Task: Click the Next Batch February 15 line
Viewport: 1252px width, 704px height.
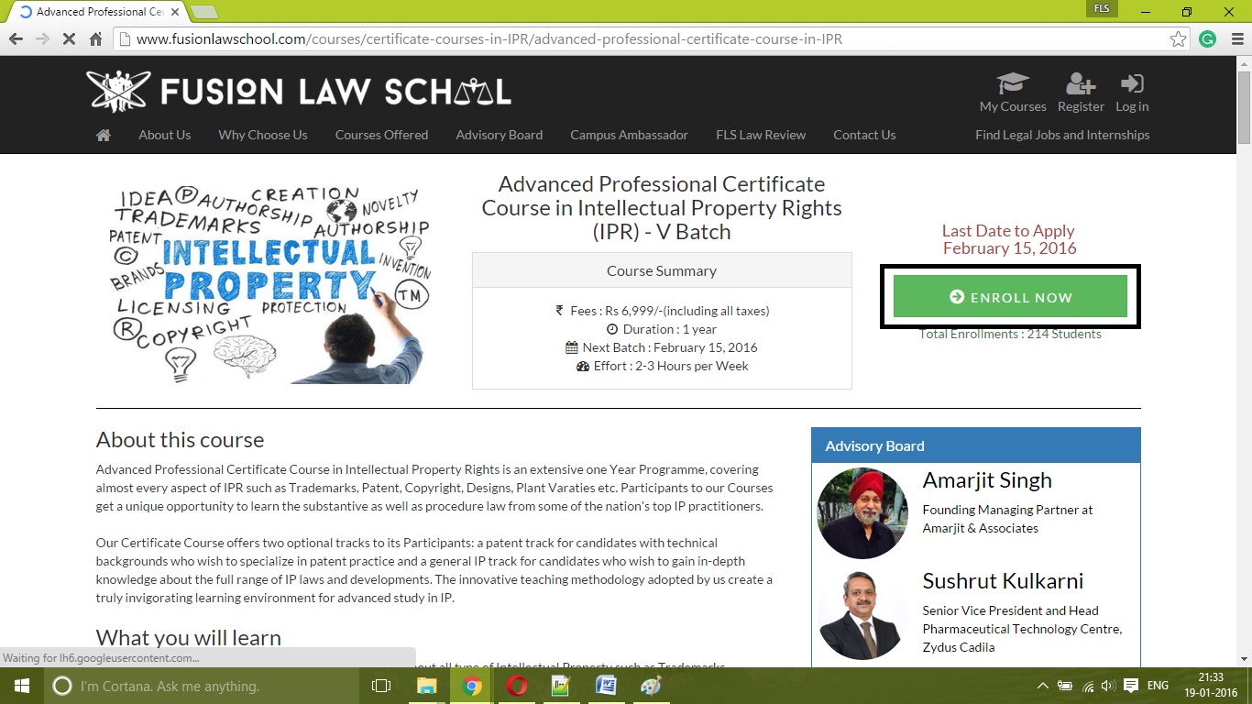Action: click(662, 347)
